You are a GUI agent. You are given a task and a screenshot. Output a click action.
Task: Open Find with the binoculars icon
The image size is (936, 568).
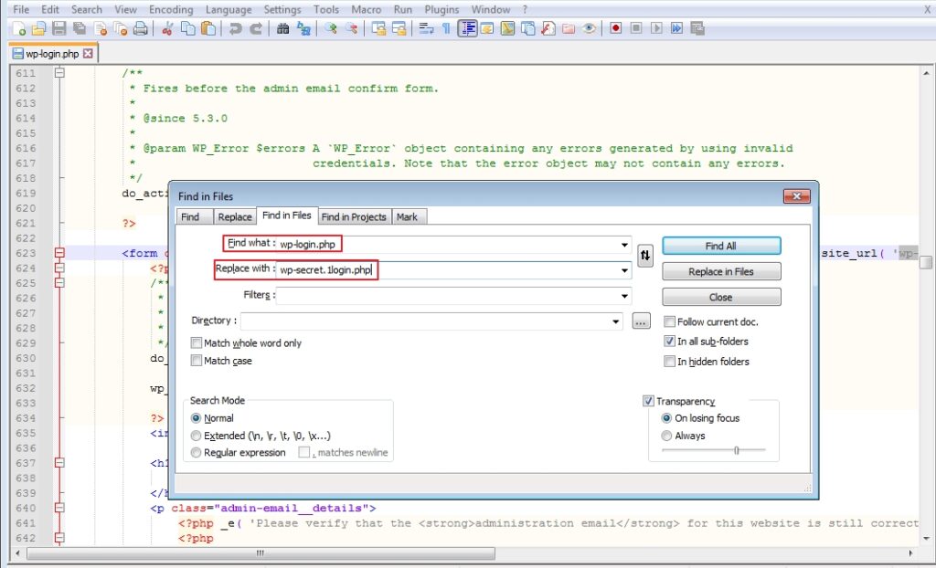(283, 28)
